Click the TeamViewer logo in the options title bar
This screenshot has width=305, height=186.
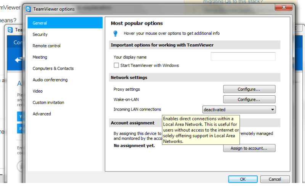coord(28,9)
